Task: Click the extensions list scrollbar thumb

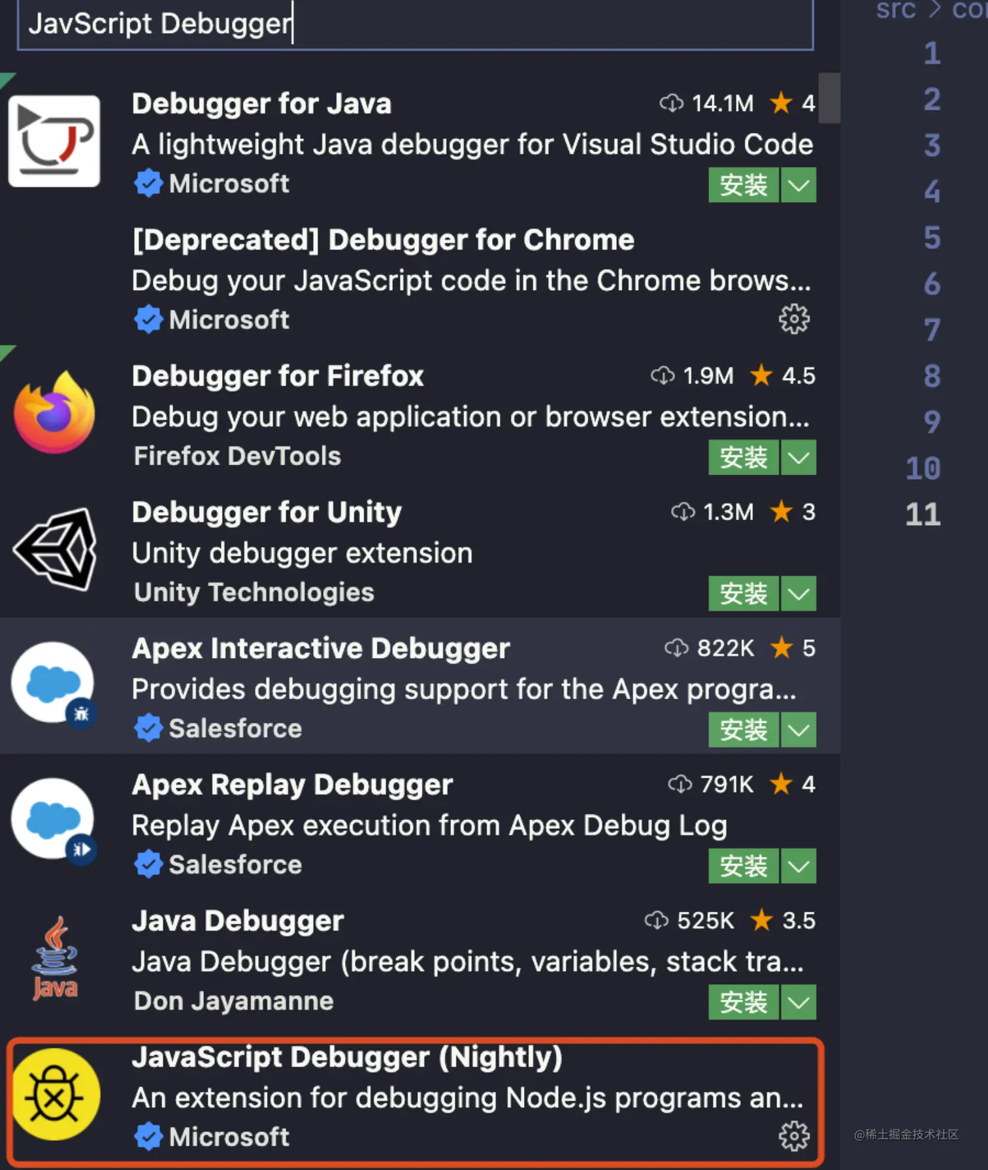Action: (x=829, y=98)
